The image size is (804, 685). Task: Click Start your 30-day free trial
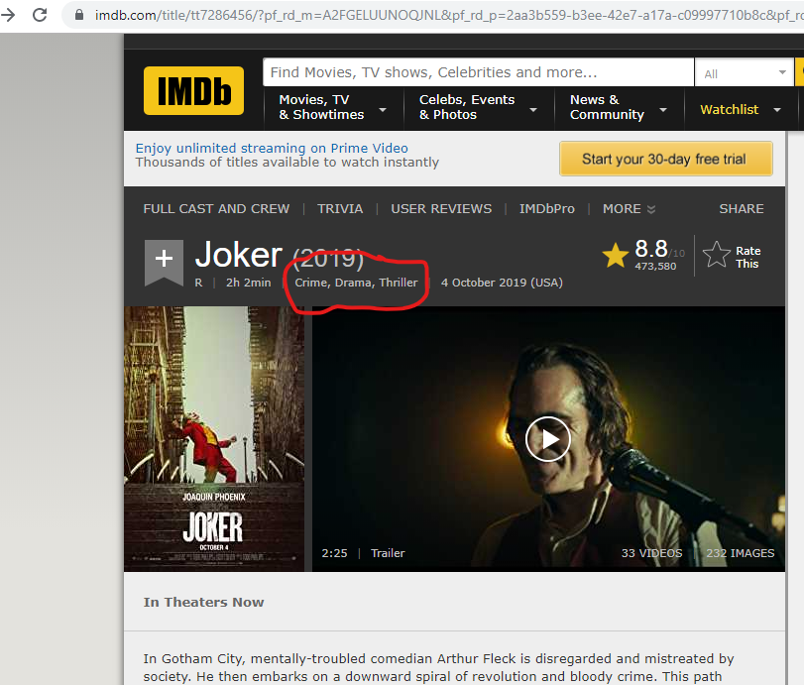(x=665, y=159)
